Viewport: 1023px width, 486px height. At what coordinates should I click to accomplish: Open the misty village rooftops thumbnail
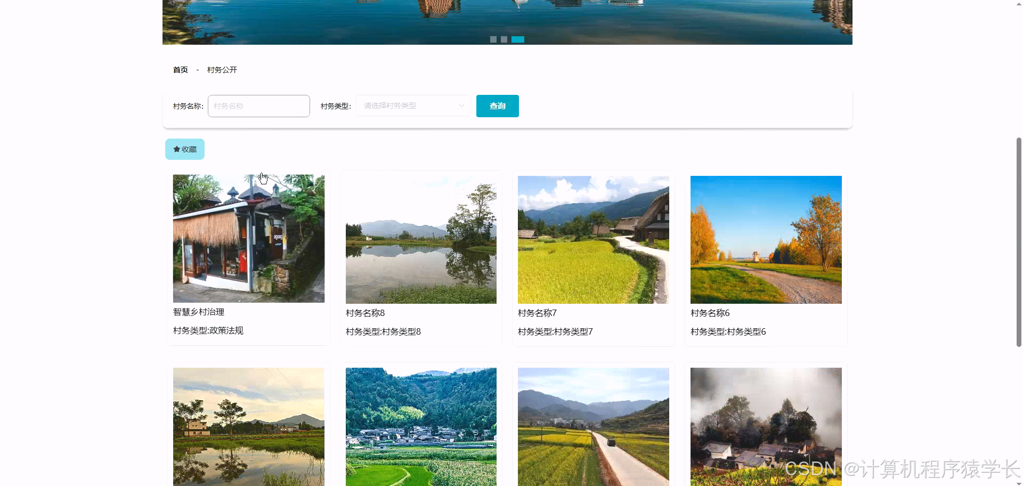click(x=766, y=427)
